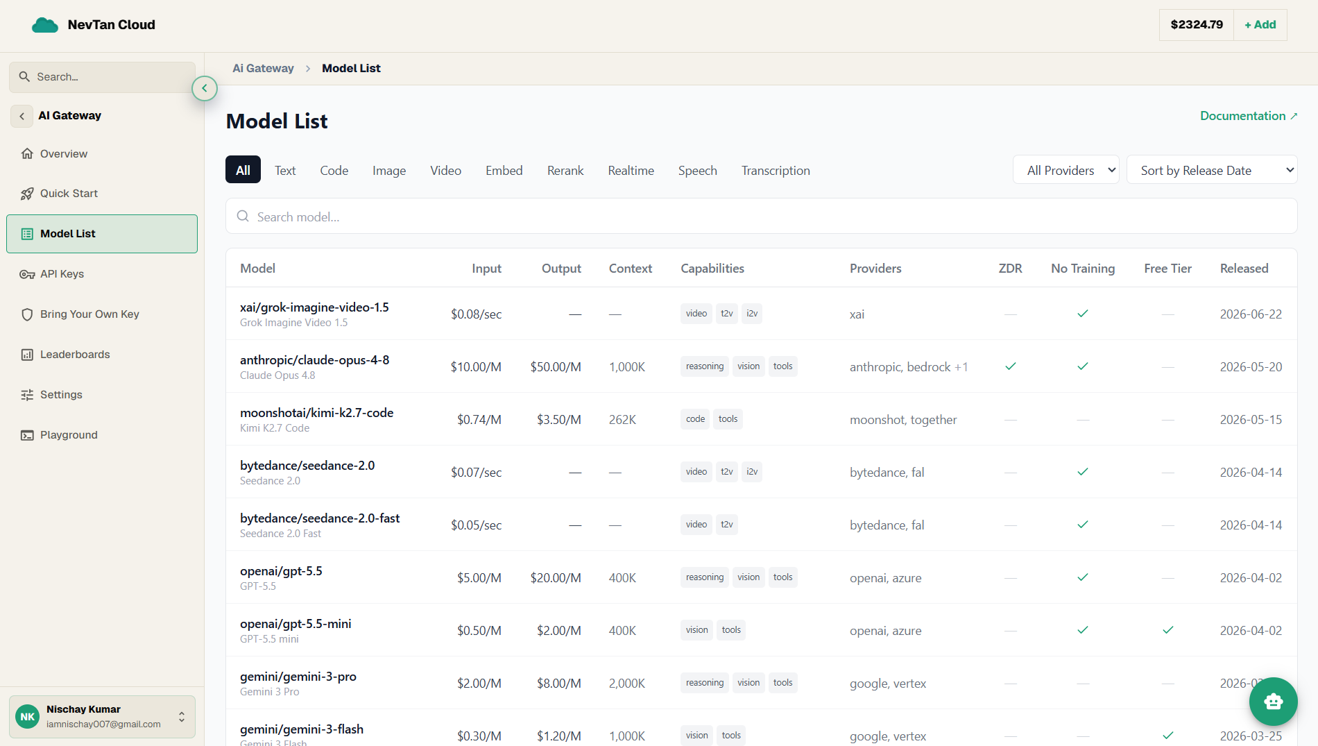
Task: Switch to the Image filter tab
Action: pos(389,170)
